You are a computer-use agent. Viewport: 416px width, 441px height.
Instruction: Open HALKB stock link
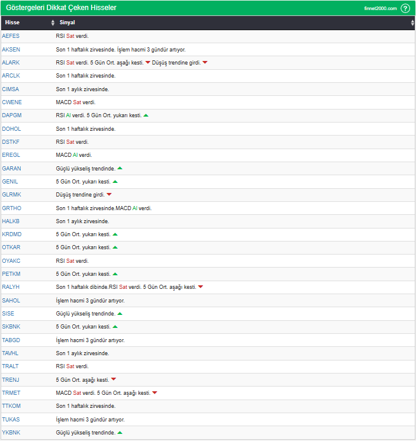point(11,221)
